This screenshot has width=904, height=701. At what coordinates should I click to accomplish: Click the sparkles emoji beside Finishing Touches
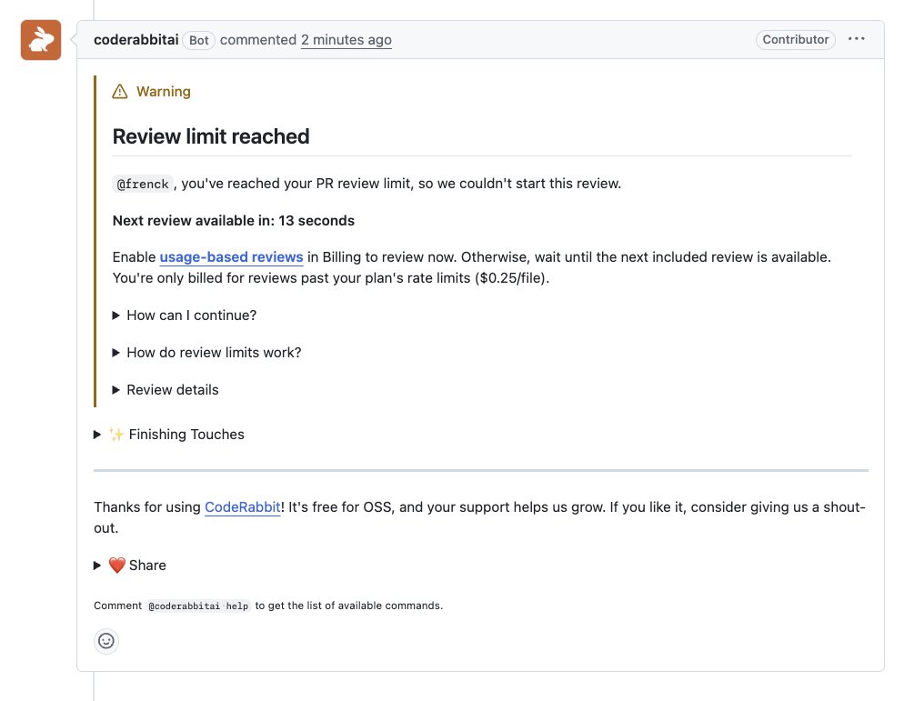pos(116,434)
